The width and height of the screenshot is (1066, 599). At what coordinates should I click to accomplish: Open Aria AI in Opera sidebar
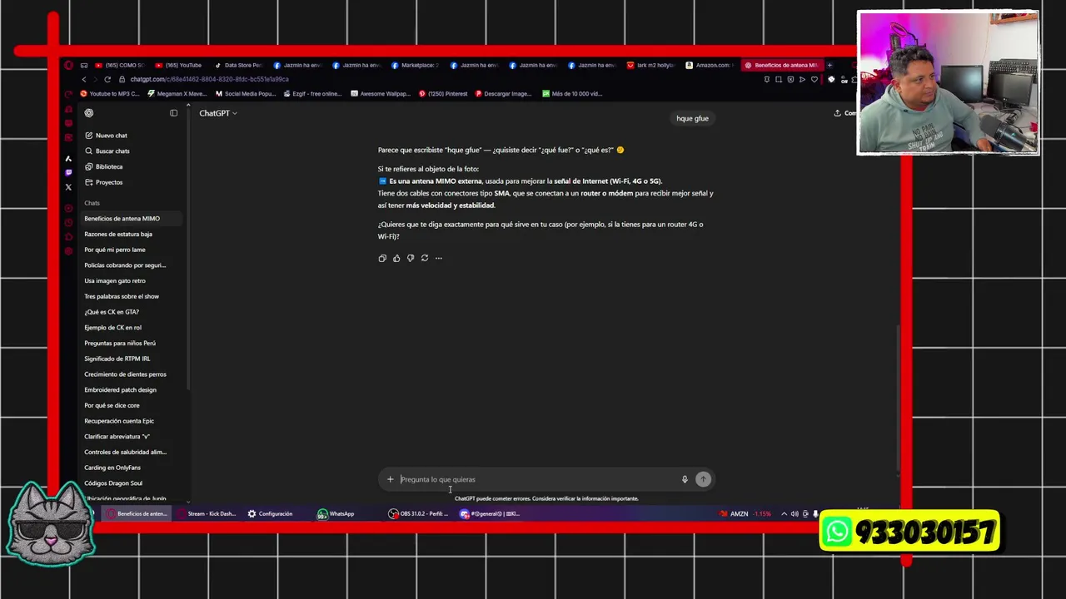(x=68, y=158)
